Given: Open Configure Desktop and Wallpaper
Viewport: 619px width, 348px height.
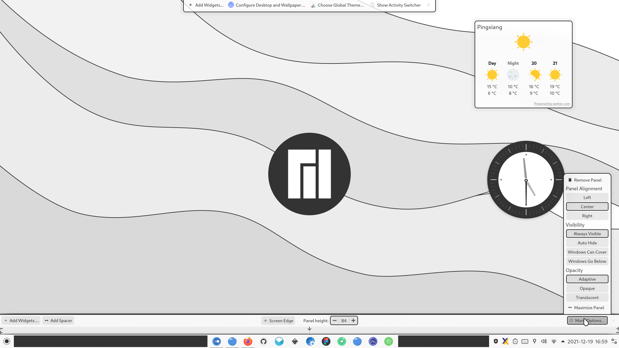Looking at the screenshot, I should pyautogui.click(x=267, y=5).
